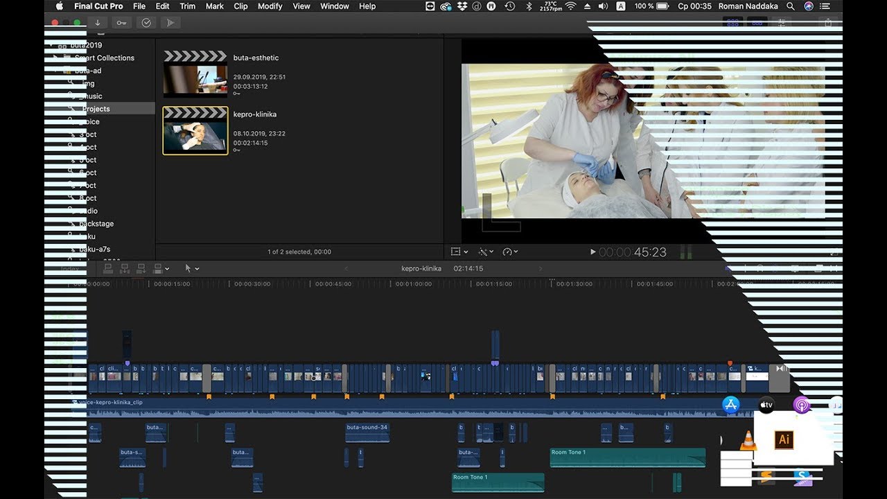This screenshot has height=499, width=887.
Task: Open the Select tool pop-up menu
Action: point(192,268)
